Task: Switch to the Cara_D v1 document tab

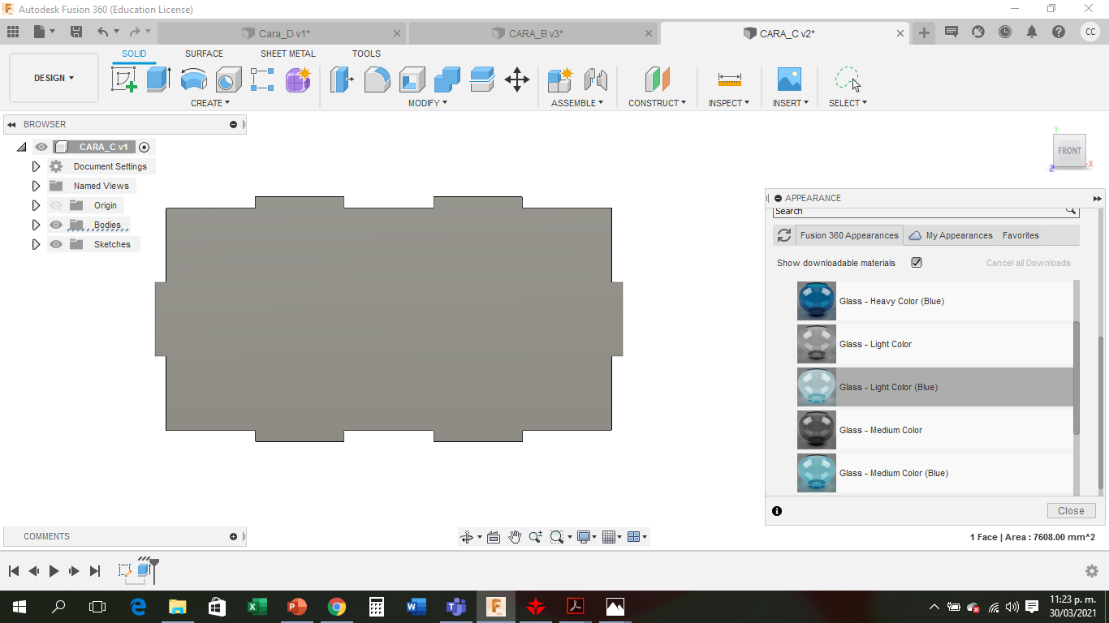Action: tap(283, 33)
